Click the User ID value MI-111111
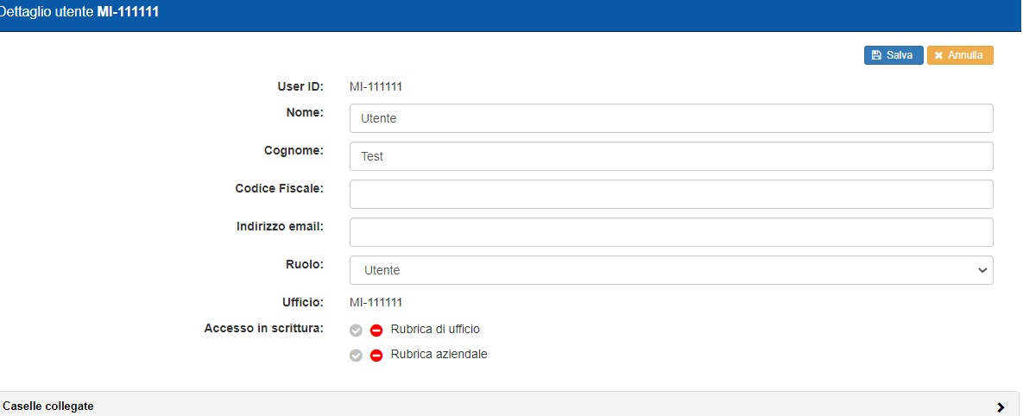1023x416 pixels. (376, 86)
